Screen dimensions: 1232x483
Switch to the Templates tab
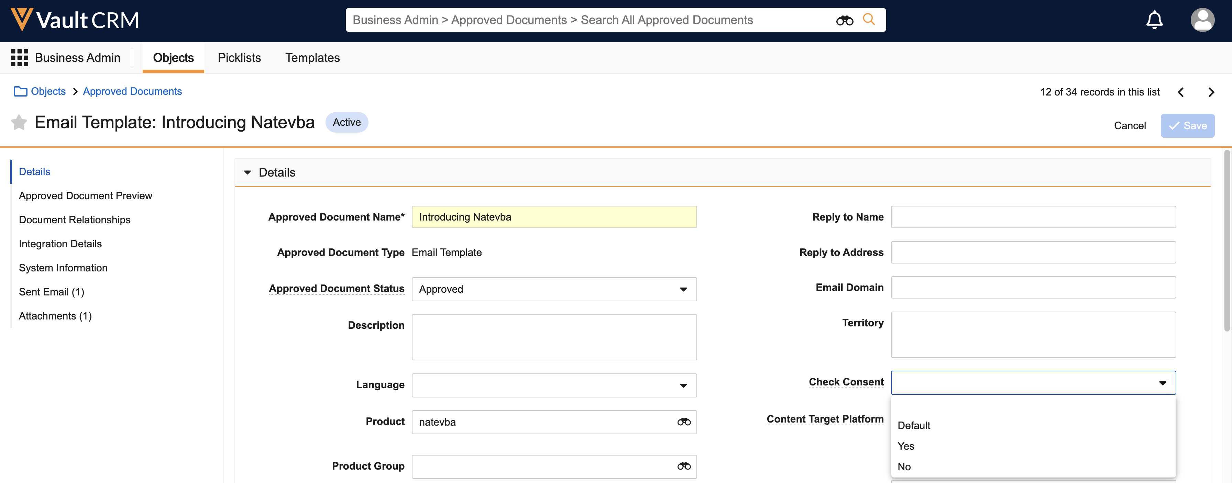point(312,58)
